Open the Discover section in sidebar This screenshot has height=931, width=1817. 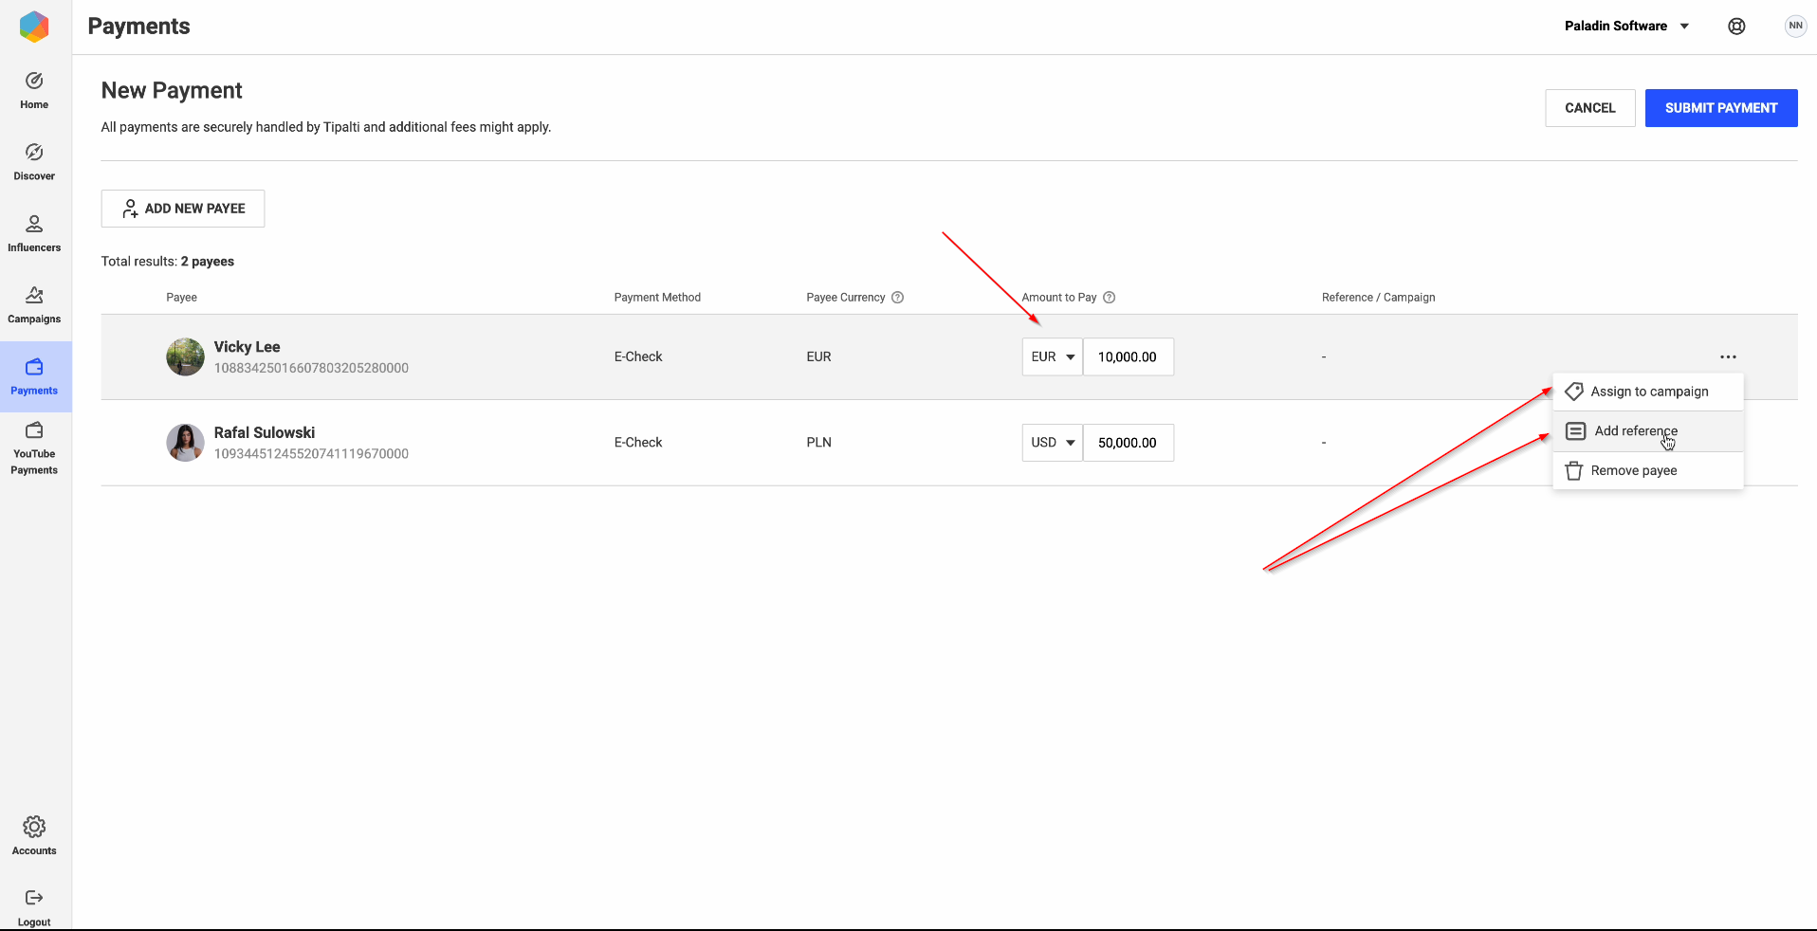33,159
